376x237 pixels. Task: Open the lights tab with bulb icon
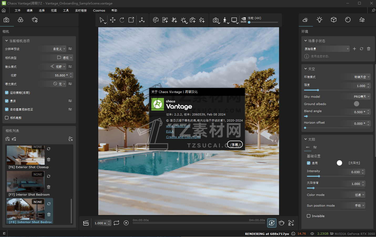click(320, 20)
